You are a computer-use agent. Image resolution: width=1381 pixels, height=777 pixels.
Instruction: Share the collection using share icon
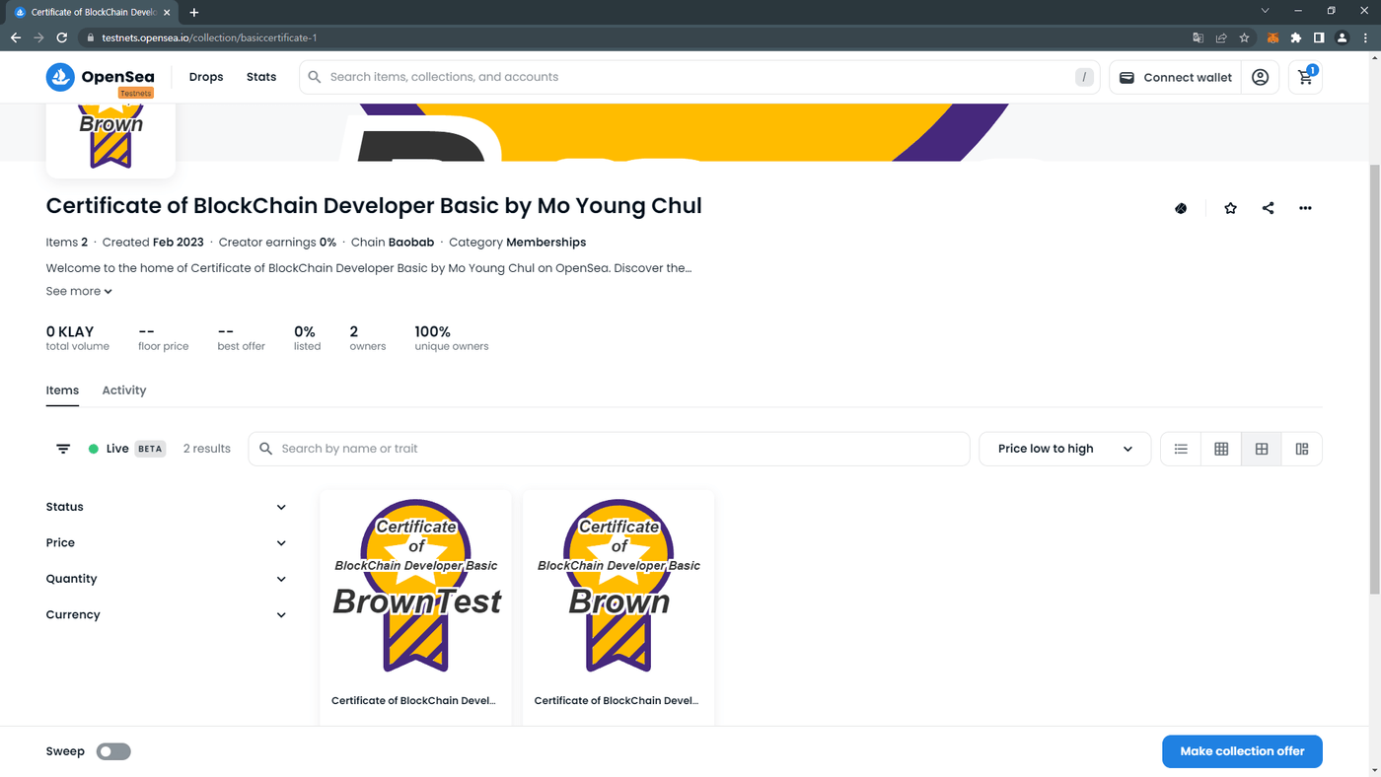click(x=1268, y=208)
